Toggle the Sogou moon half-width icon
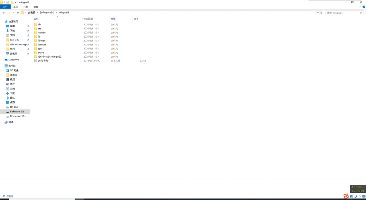The image size is (366, 200). pyautogui.click(x=356, y=196)
